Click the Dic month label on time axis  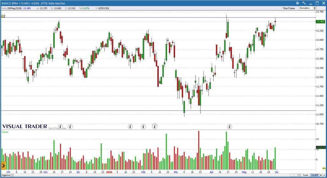pos(78,172)
